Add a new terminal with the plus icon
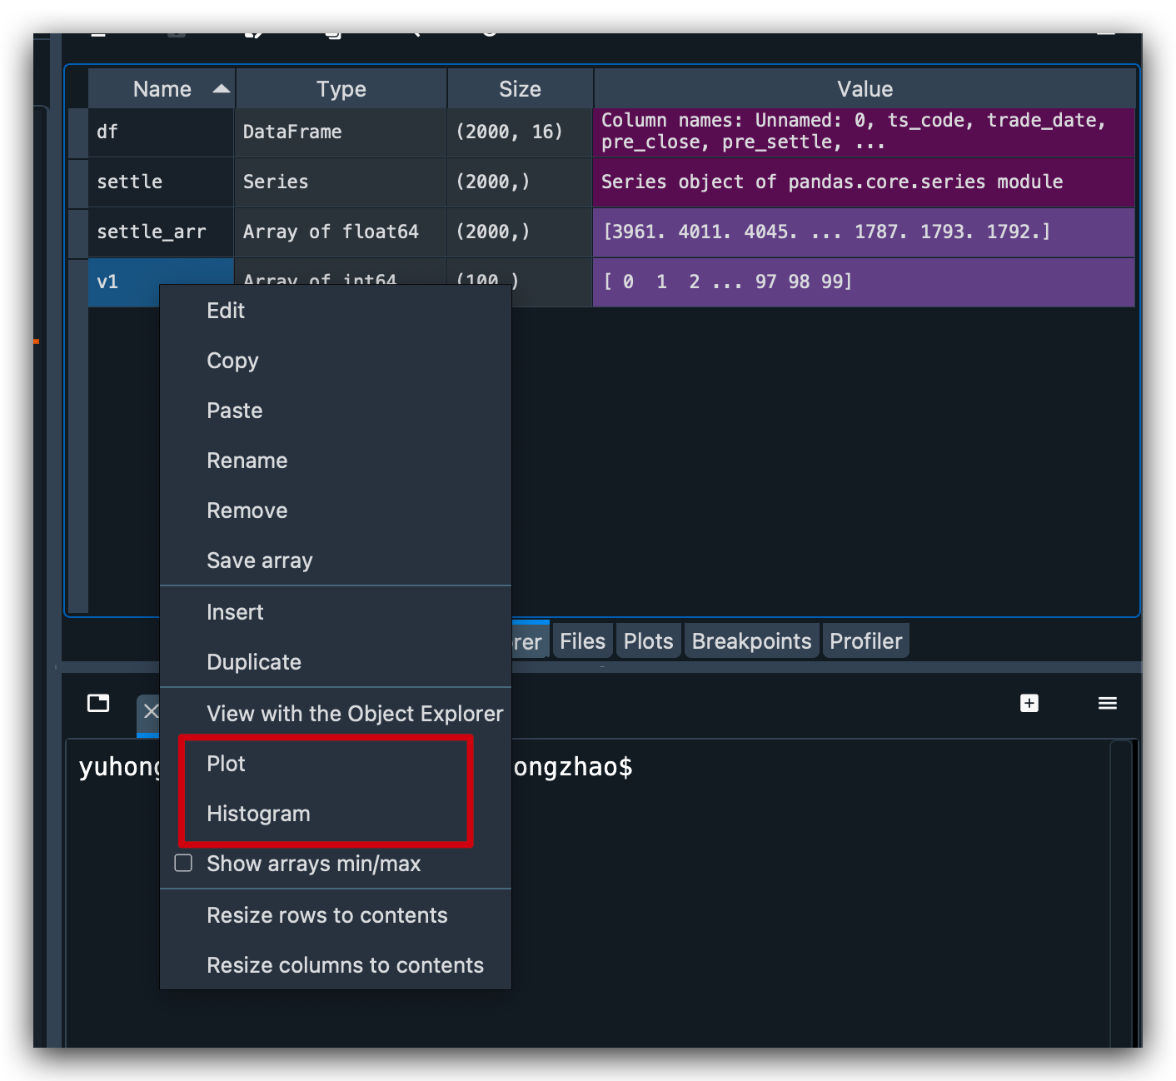Viewport: 1176px width, 1081px height. pos(1029,703)
